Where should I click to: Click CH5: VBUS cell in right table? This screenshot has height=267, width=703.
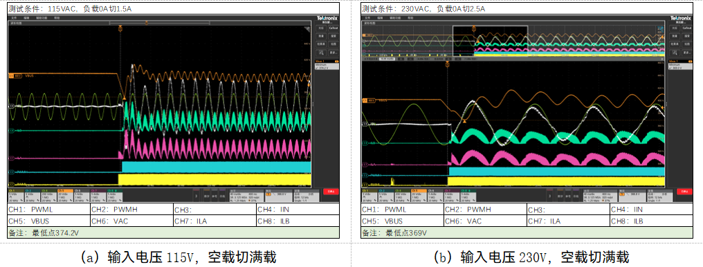pos(403,221)
